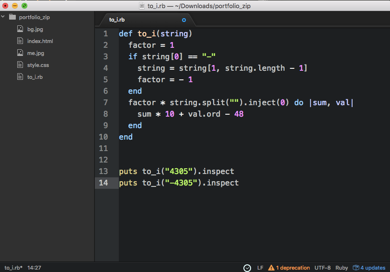The width and height of the screenshot is (390, 272).
Task: Open me.jpg from the sidebar
Action: pyautogui.click(x=35, y=53)
